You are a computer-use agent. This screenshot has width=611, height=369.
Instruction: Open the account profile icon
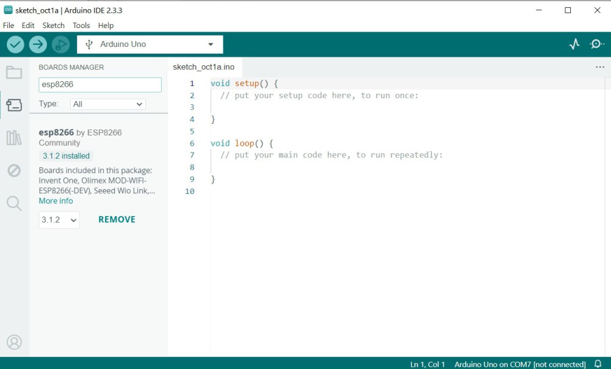point(14,342)
